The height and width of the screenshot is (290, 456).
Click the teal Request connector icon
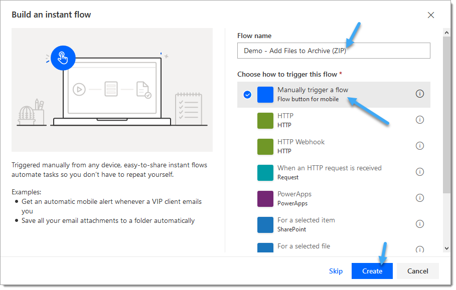pyautogui.click(x=265, y=173)
